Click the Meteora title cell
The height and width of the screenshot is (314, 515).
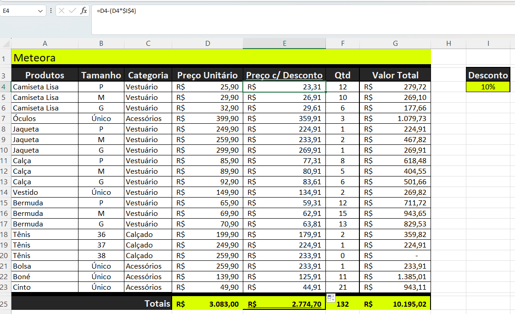221,57
